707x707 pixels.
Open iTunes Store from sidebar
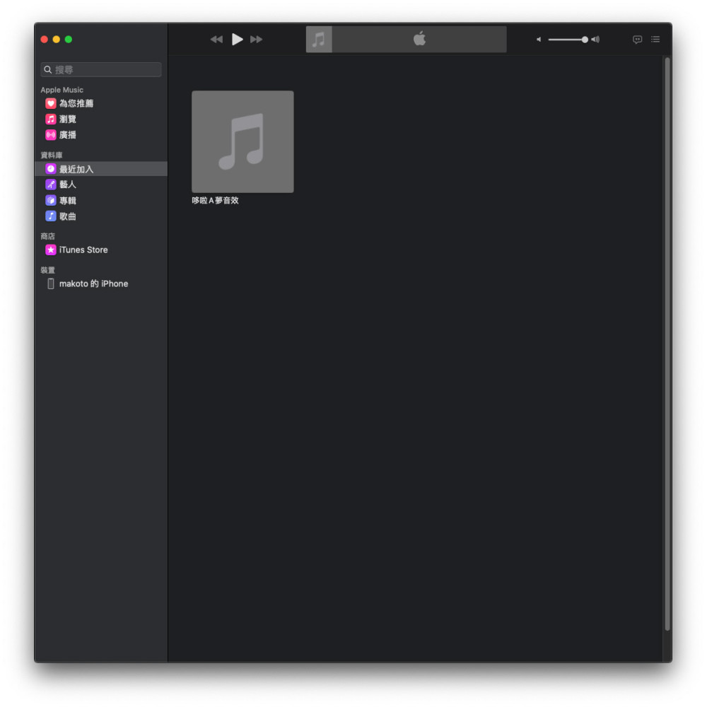(83, 250)
